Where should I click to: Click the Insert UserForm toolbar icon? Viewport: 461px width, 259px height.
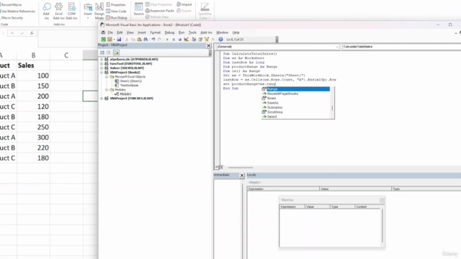109,40
